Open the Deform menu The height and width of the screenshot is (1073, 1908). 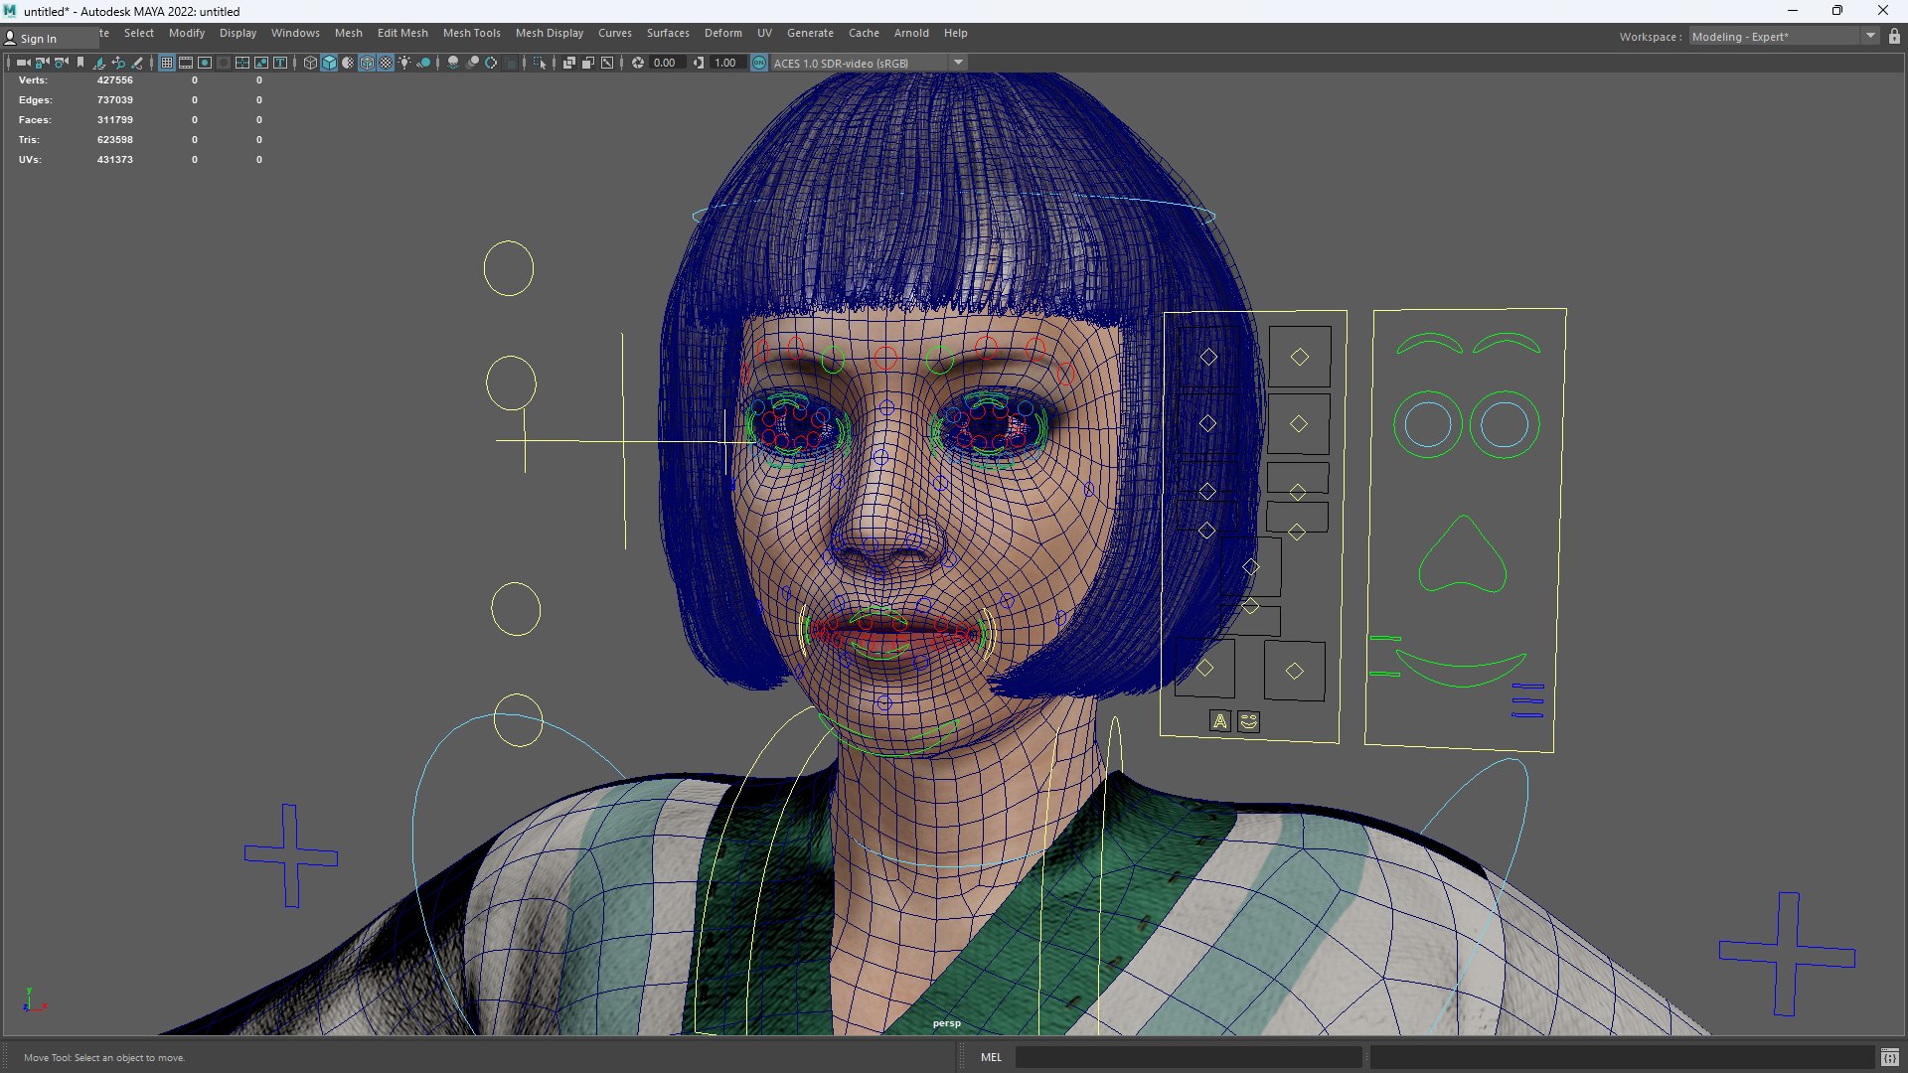[722, 33]
